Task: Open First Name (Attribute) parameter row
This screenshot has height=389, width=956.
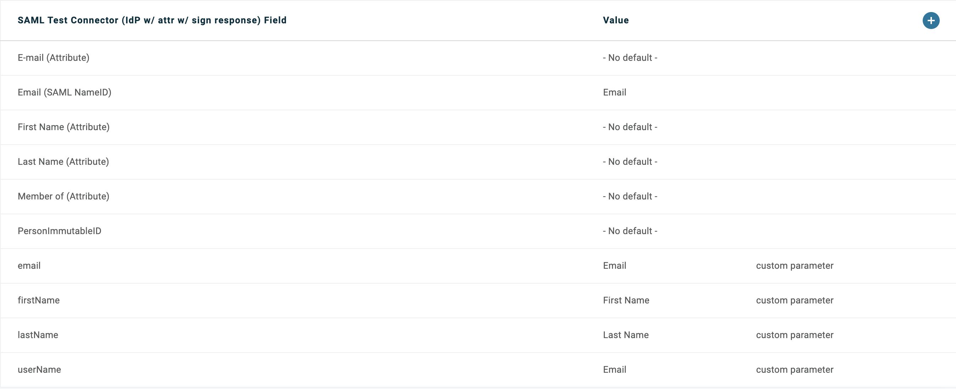Action: 63,127
